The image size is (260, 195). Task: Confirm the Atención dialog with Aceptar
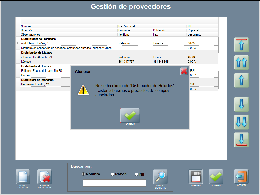click(x=130, y=116)
